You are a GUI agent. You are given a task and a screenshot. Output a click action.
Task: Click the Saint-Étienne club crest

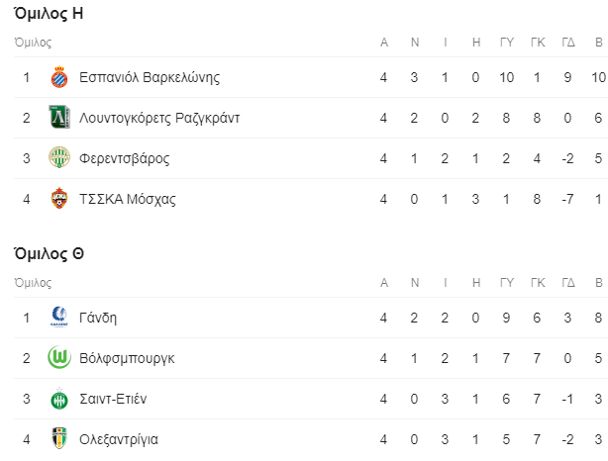click(59, 399)
